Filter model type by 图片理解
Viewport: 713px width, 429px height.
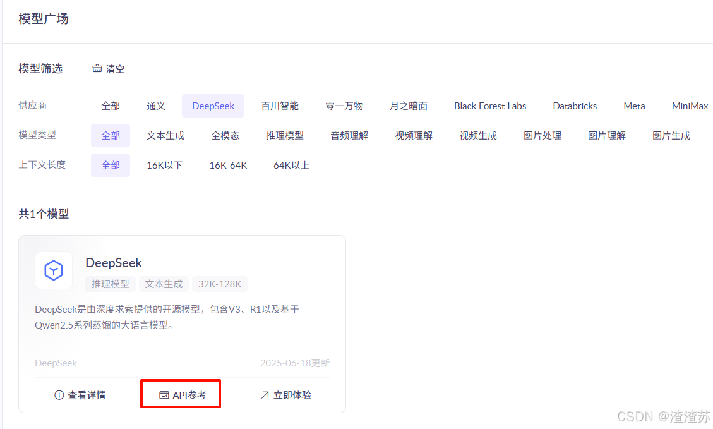[607, 136]
